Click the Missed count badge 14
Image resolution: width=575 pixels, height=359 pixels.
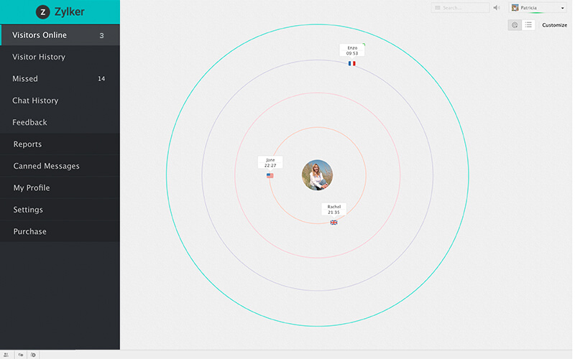coord(101,79)
